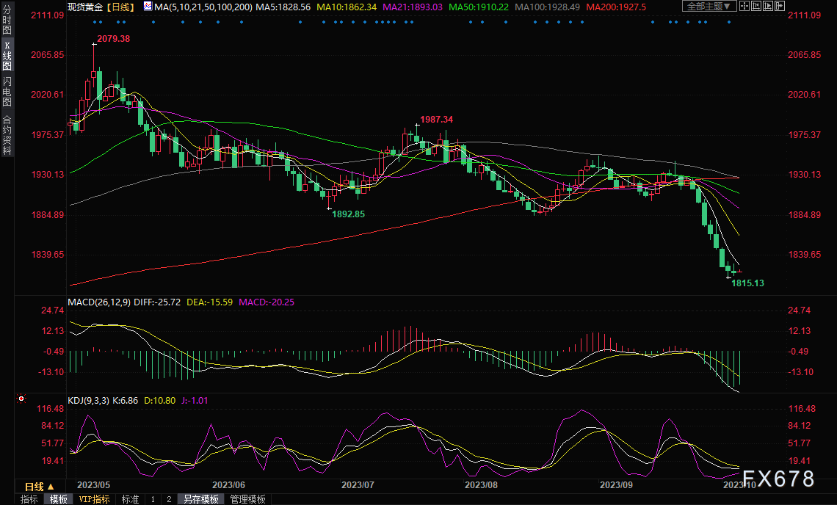837x505 pixels.
Task: Click the 1892.85 low price label
Action: pos(348,214)
